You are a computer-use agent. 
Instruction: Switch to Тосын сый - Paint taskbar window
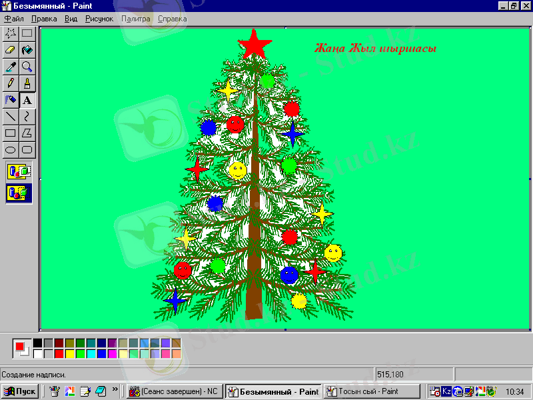click(x=372, y=391)
